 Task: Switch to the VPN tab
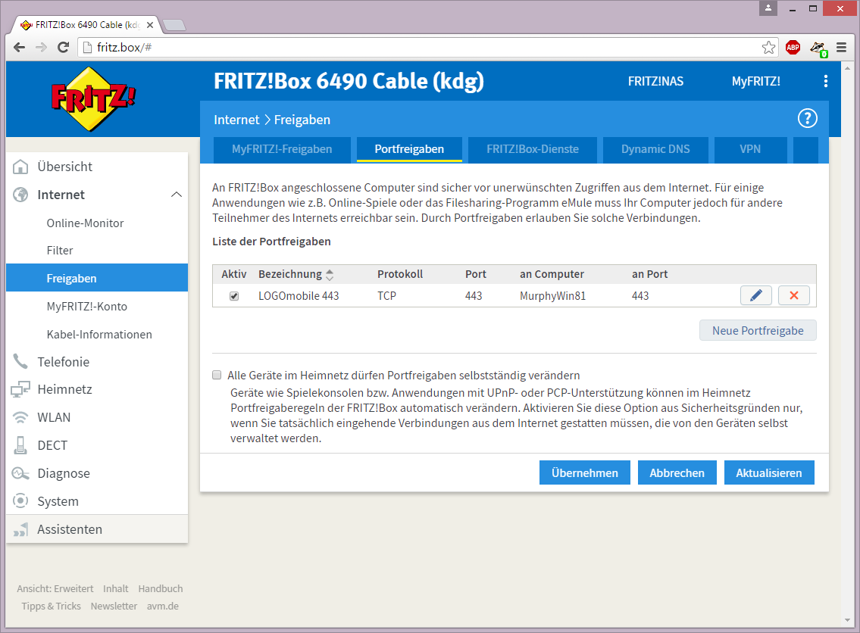point(750,150)
